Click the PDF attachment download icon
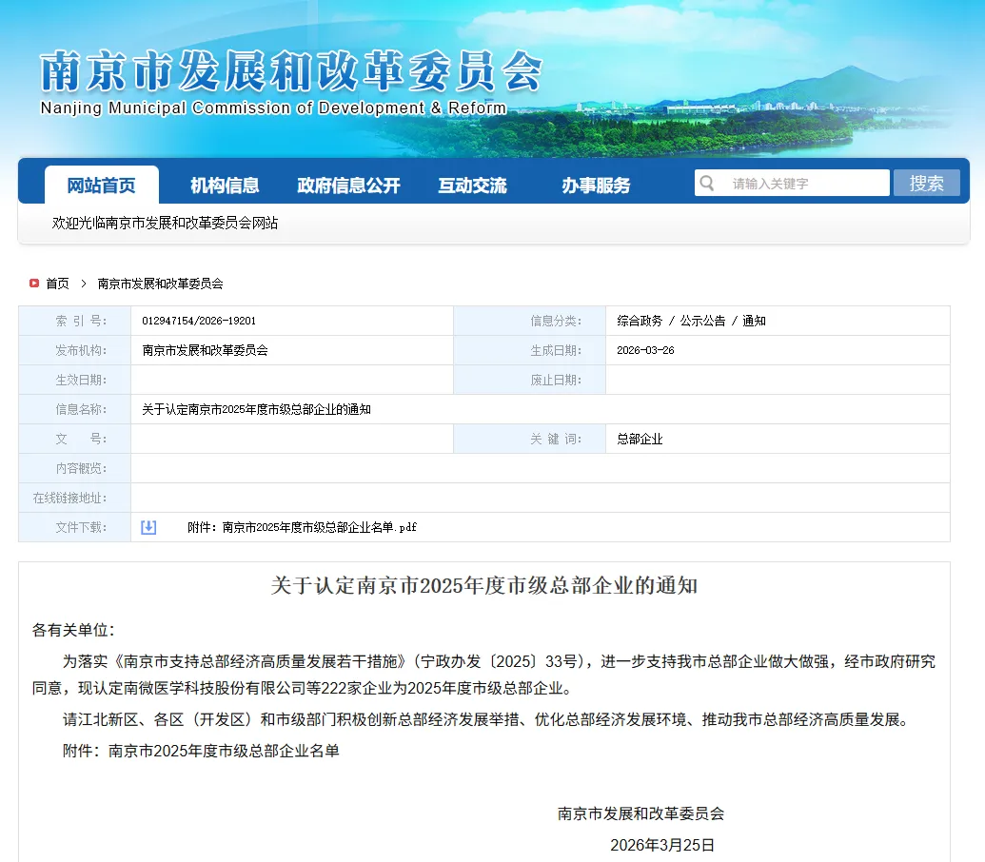Image resolution: width=985 pixels, height=862 pixels. pyautogui.click(x=148, y=527)
